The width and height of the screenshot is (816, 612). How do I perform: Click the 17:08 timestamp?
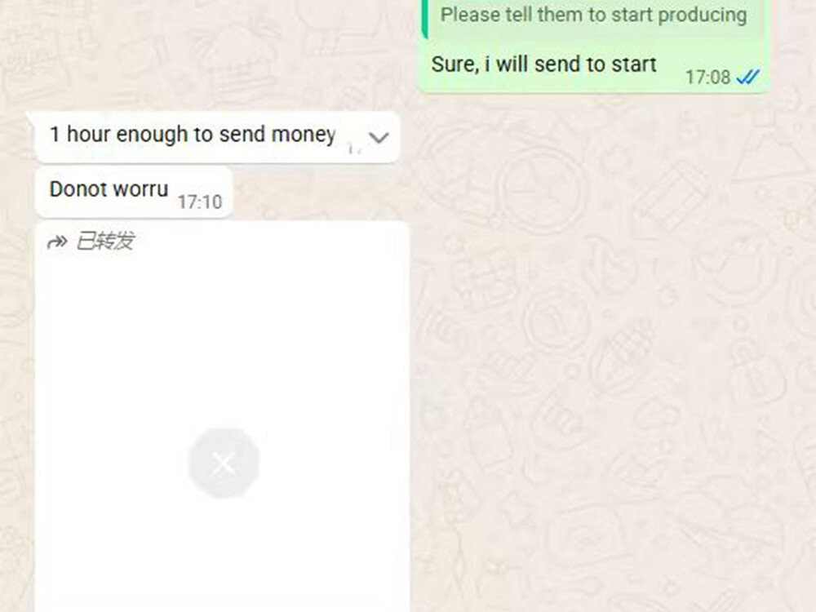coord(707,78)
